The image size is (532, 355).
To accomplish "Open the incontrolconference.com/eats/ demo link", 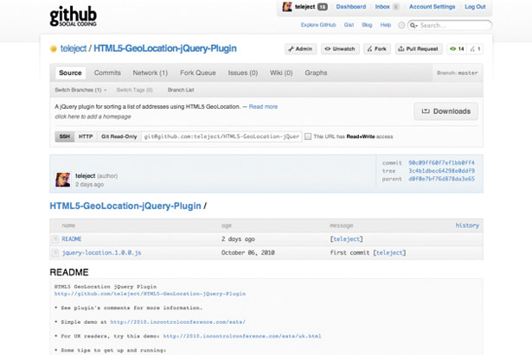I will click(x=178, y=322).
